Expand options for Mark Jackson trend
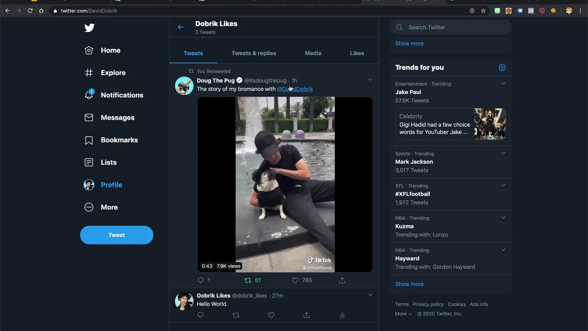This screenshot has width=588, height=331. [x=503, y=153]
